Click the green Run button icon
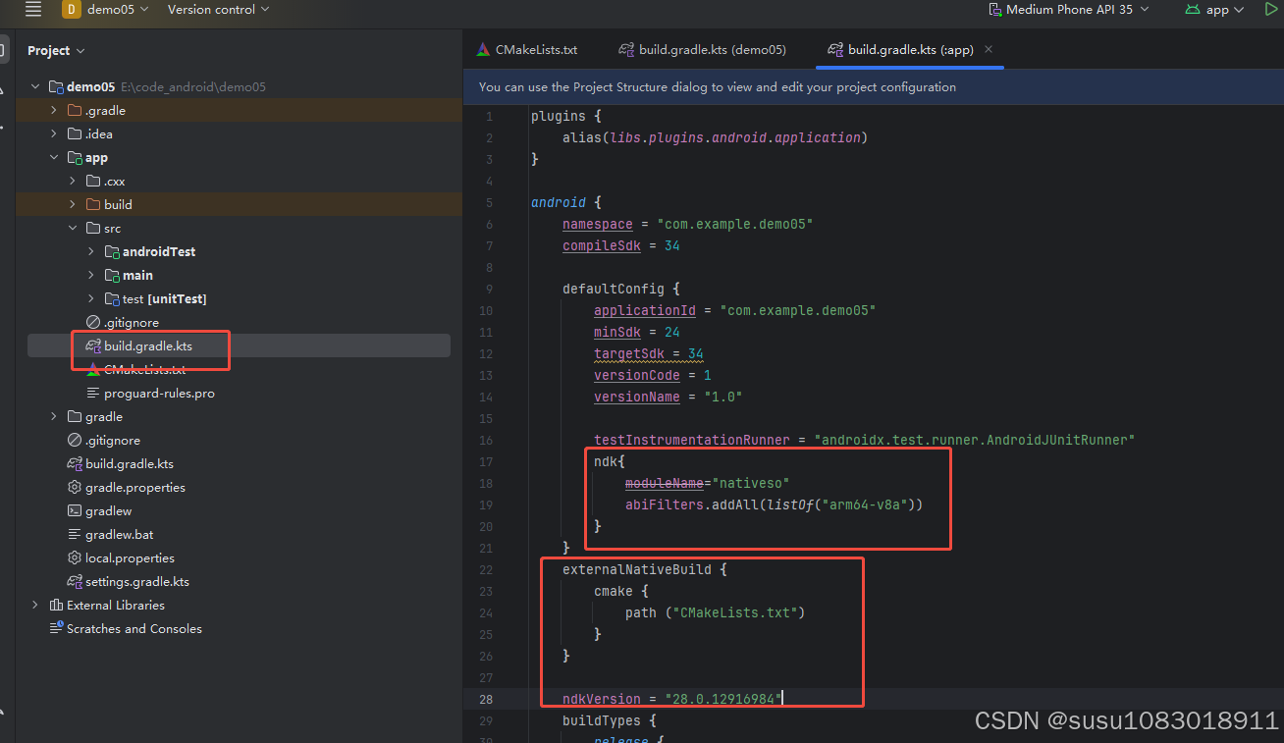The width and height of the screenshot is (1284, 743). point(1271,9)
